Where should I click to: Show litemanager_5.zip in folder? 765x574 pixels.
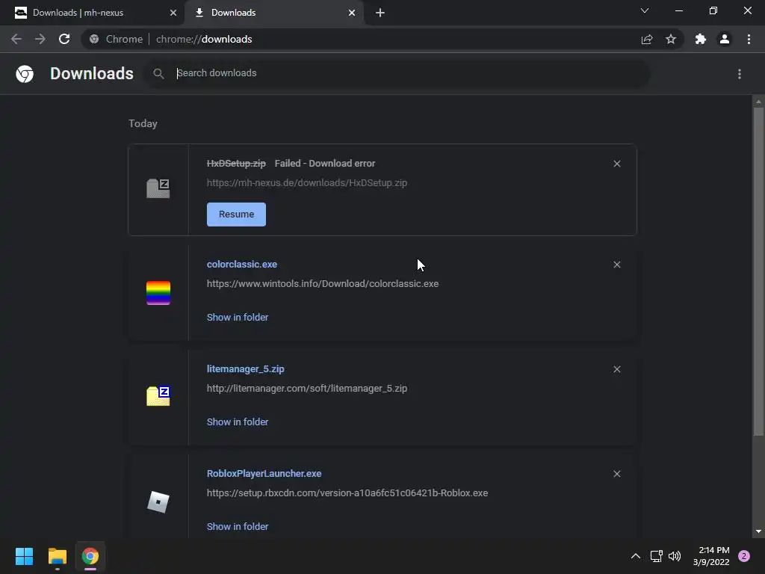(238, 422)
